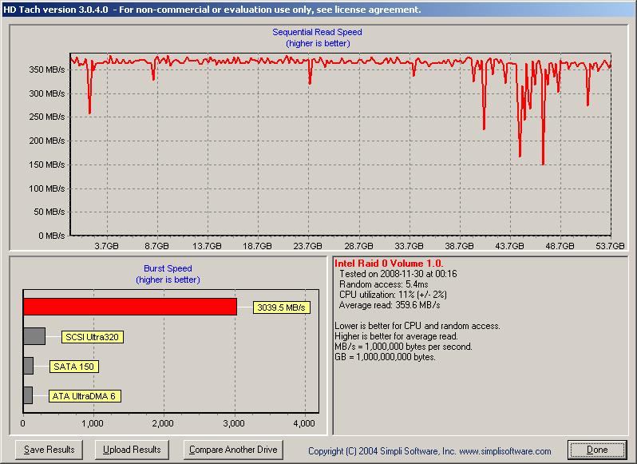Click the Average read: 359.6 MB/s text
637x464 pixels.
point(390,305)
